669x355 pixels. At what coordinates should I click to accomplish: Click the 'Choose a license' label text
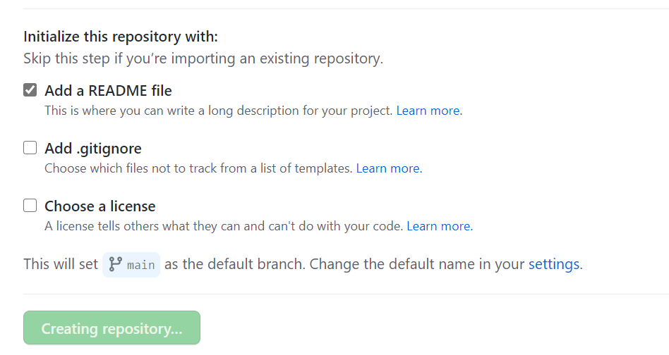pos(100,206)
